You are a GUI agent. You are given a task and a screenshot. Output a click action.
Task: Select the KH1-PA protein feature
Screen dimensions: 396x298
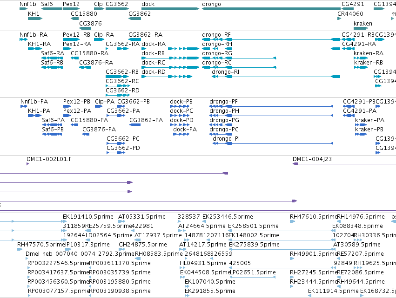point(34,116)
